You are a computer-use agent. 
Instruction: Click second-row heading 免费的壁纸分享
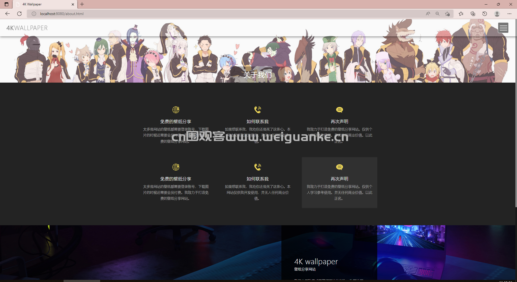(x=176, y=179)
